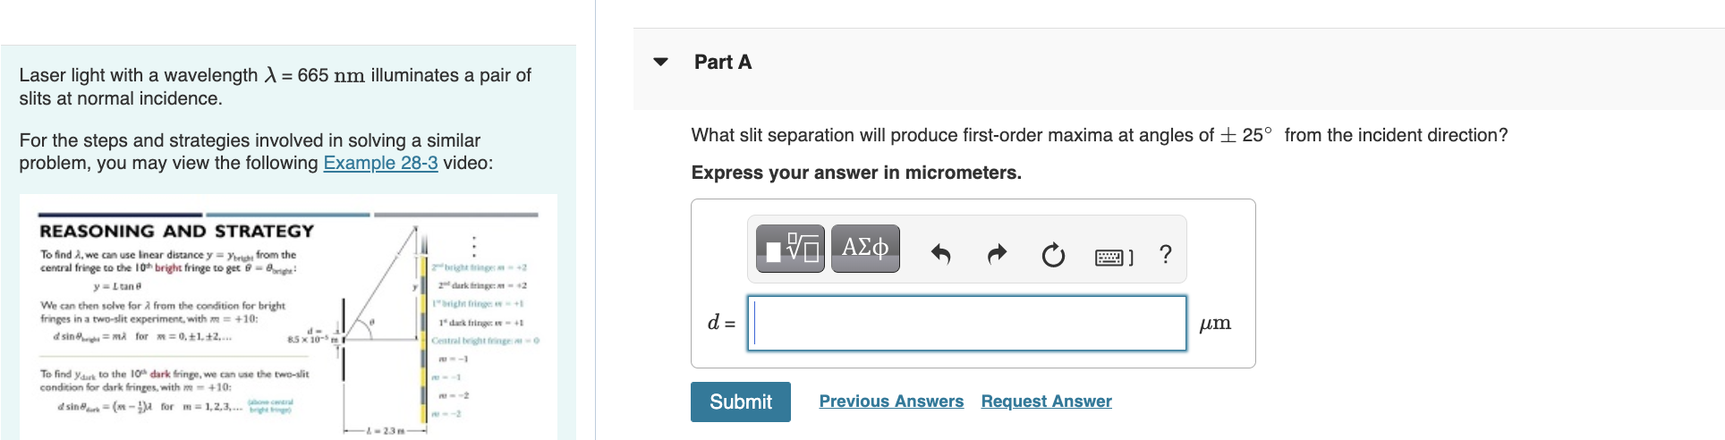
Task: Collapse Part A with the triangle
Action: coord(661,62)
